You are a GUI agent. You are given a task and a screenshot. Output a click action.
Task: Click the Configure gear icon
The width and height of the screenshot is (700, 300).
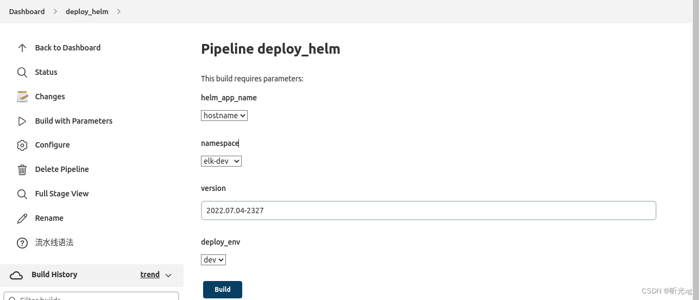click(22, 145)
